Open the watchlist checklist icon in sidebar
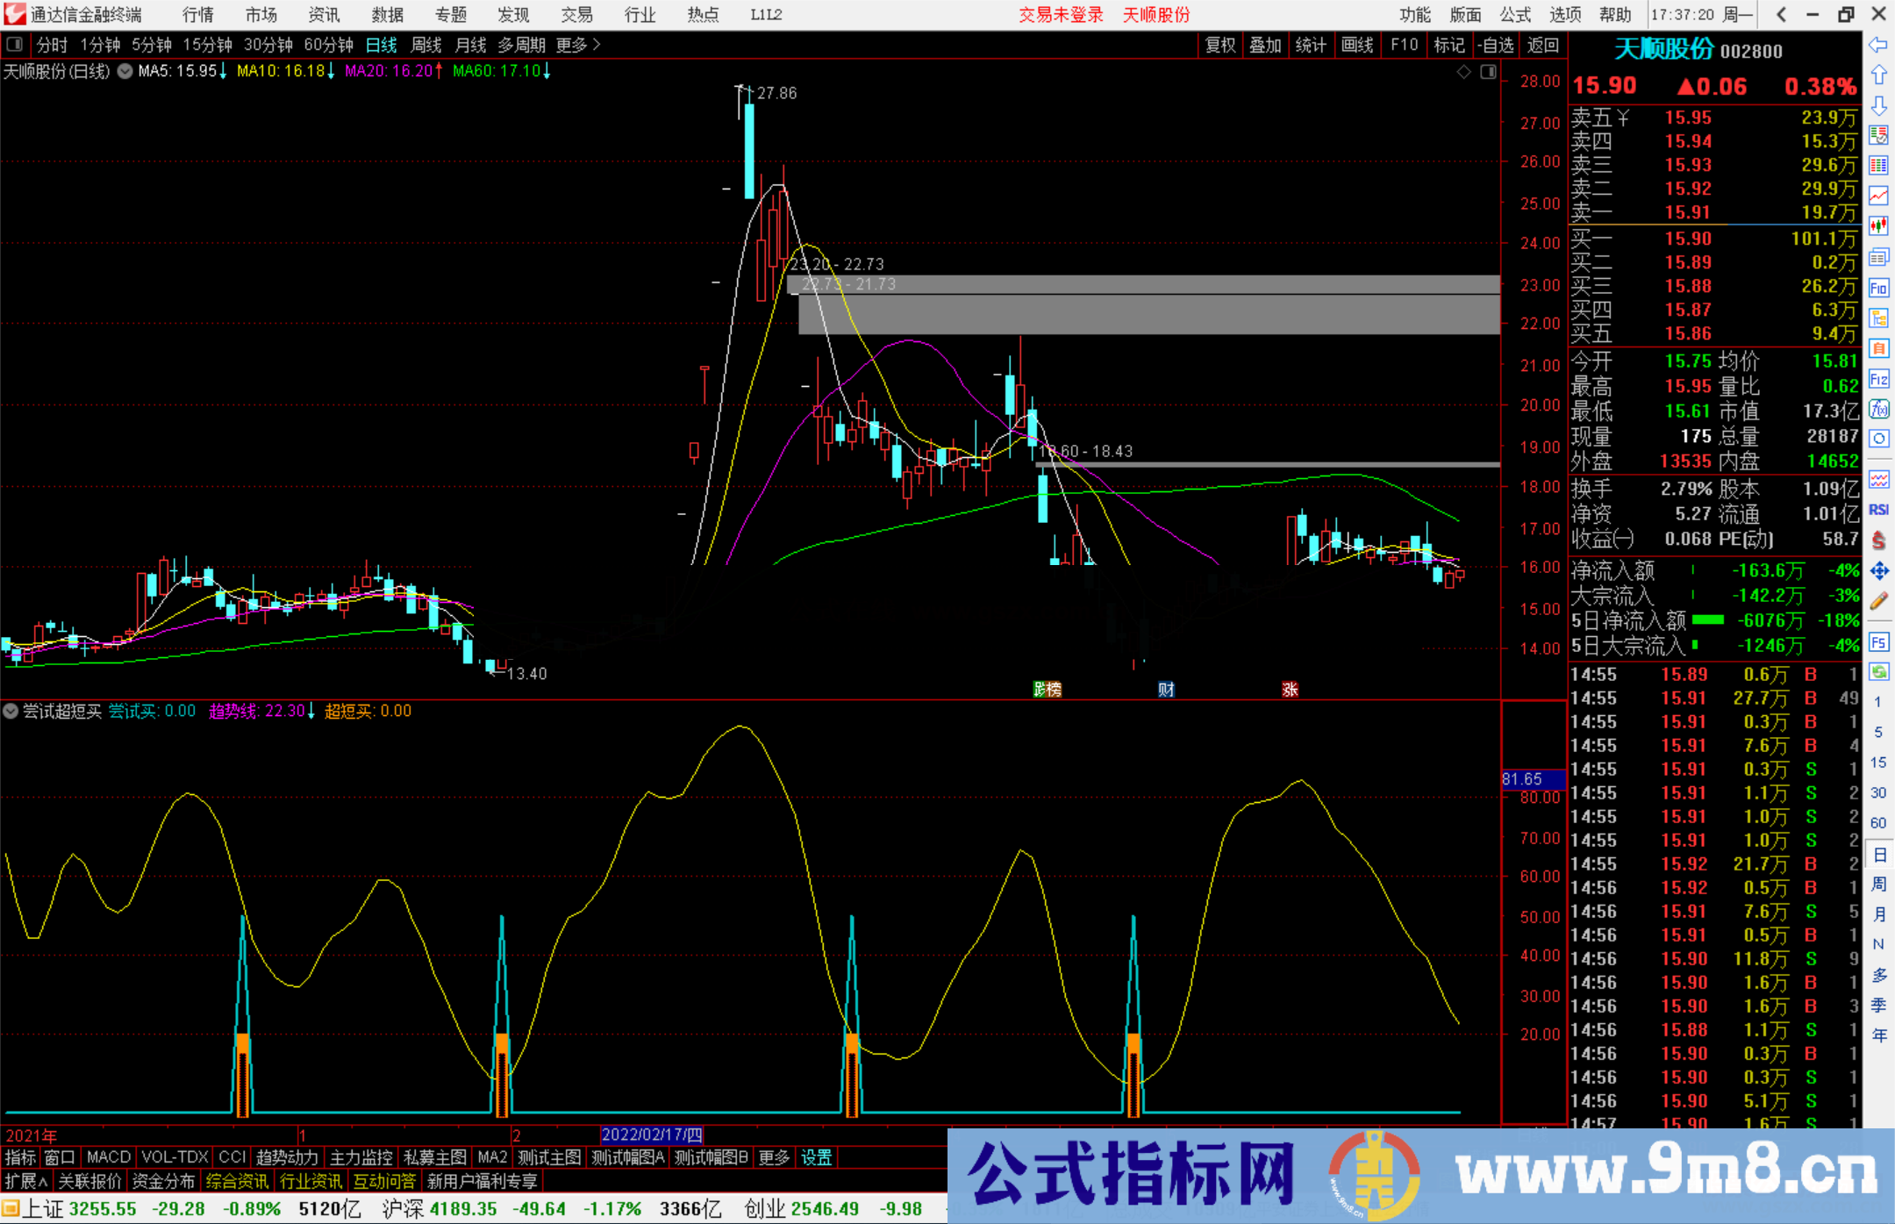 tap(1878, 135)
